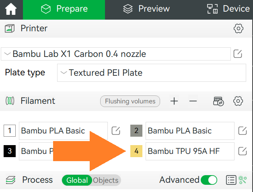Edit filament 4 Bambu TPU 95A HF preset
Viewport: 253px width, 192px height.
click(243, 151)
